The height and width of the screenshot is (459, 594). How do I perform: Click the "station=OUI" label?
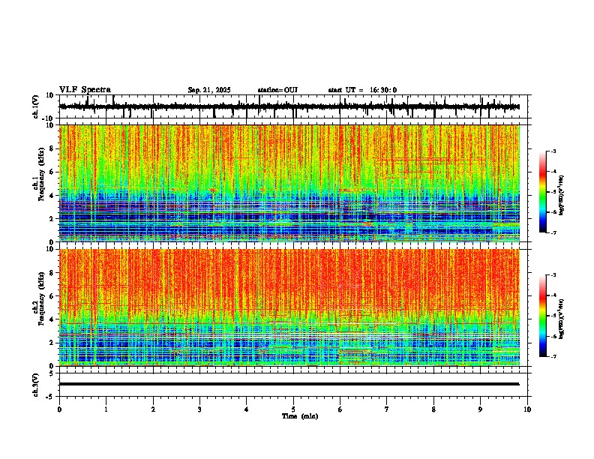point(277,90)
